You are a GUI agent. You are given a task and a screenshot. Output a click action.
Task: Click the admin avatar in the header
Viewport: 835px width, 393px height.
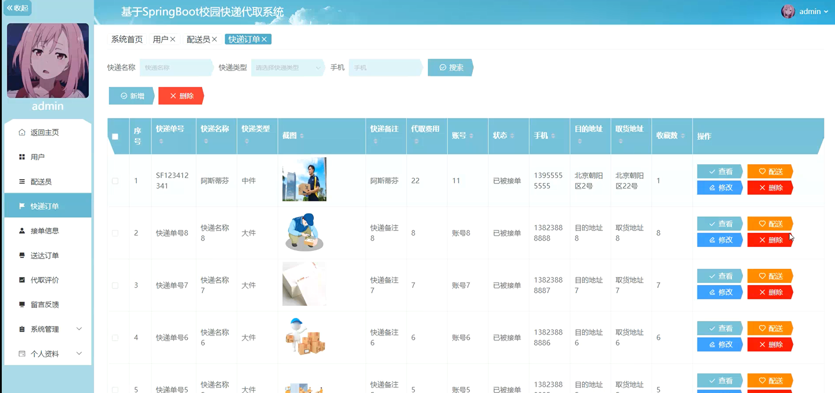(788, 11)
